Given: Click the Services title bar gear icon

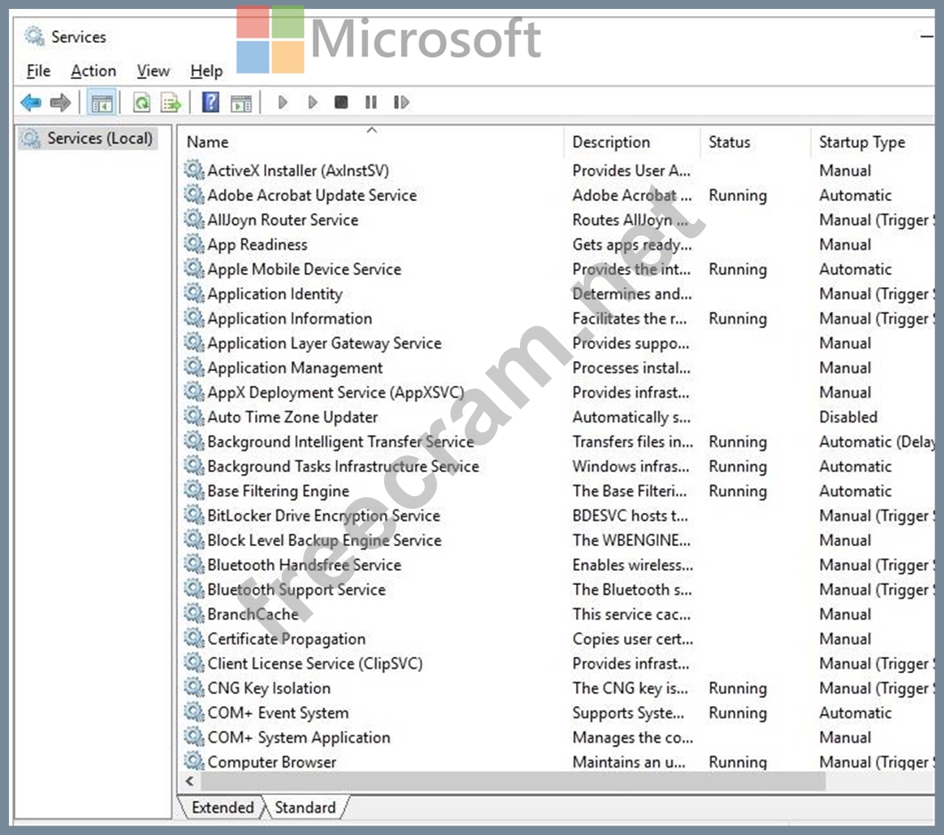Looking at the screenshot, I should [35, 36].
